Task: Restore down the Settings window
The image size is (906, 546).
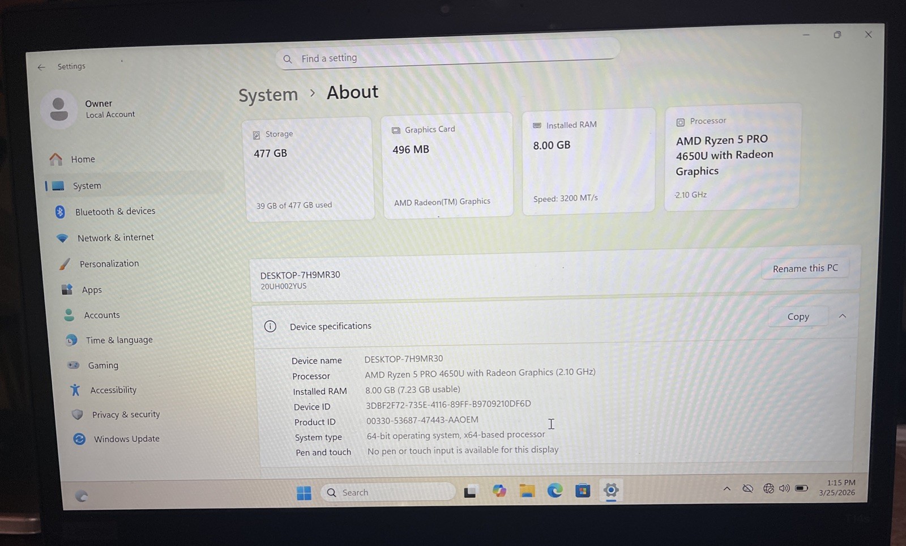Action: coord(837,35)
